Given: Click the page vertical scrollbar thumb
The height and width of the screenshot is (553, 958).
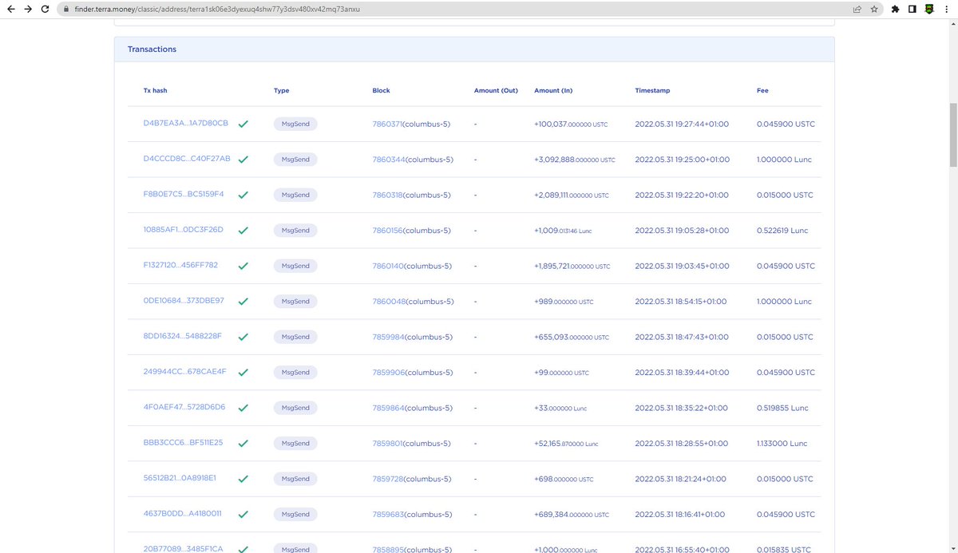Looking at the screenshot, I should click(952, 134).
